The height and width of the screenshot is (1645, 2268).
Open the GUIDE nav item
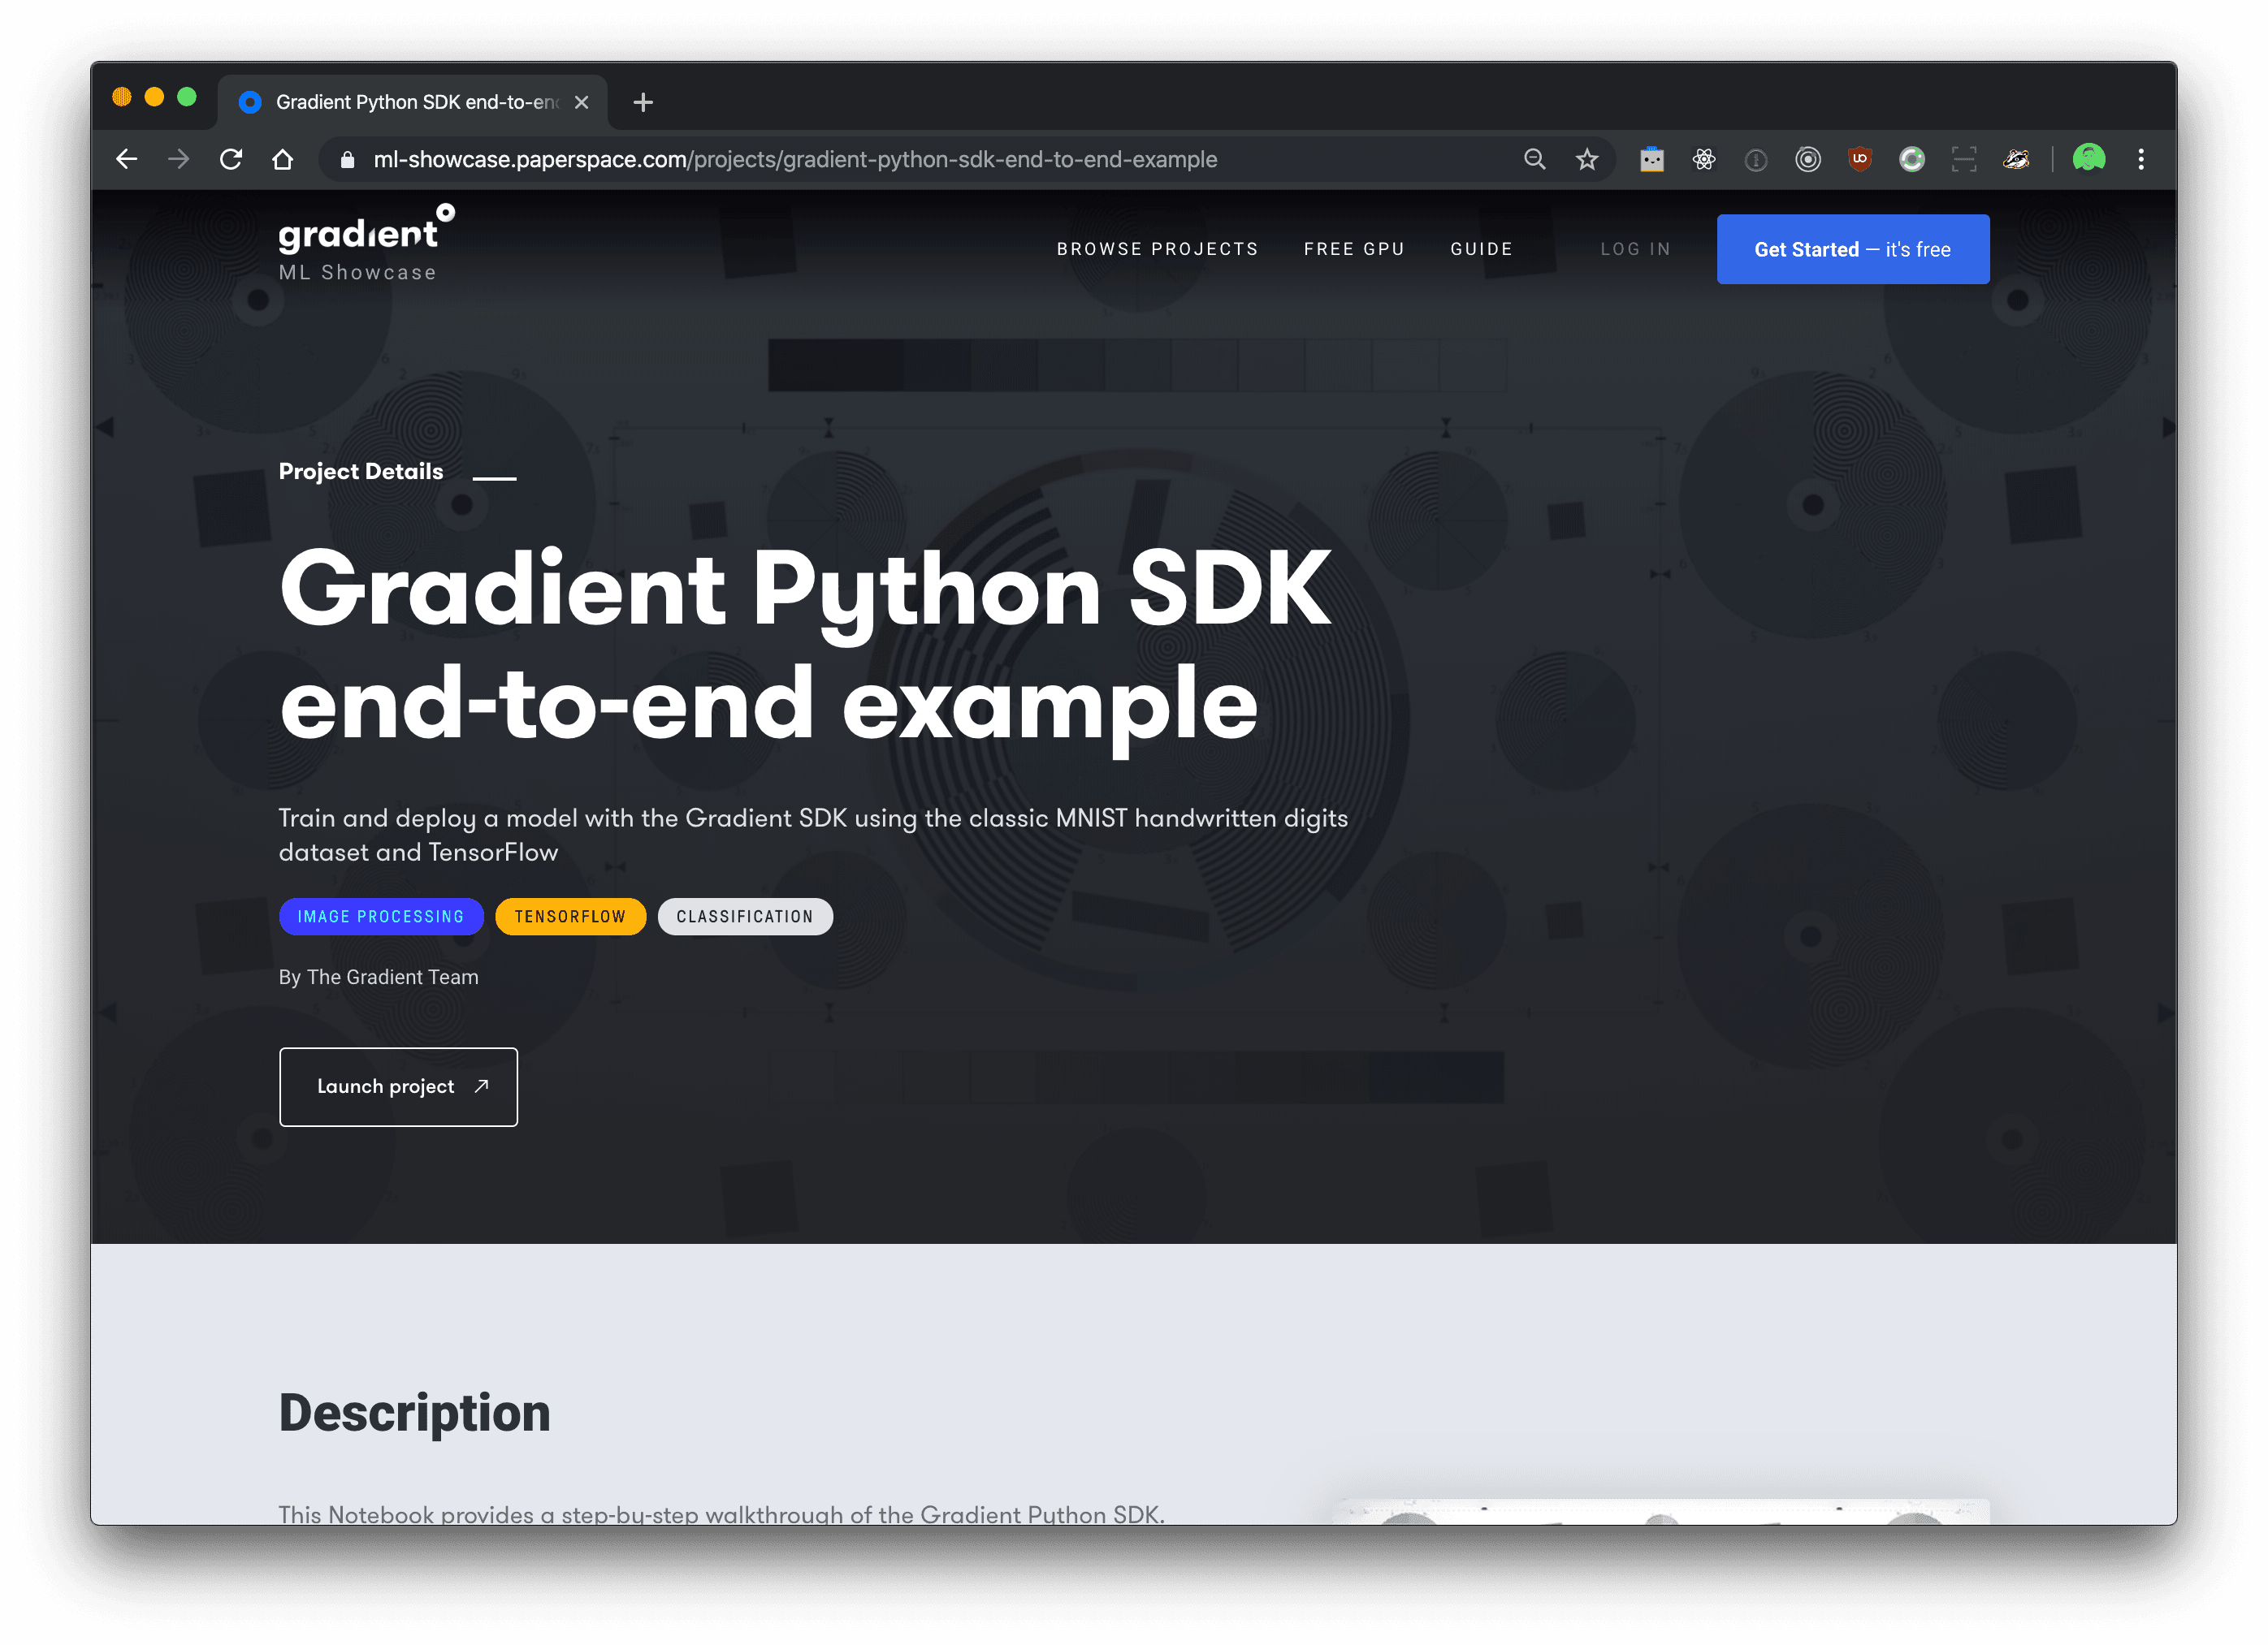point(1481,248)
